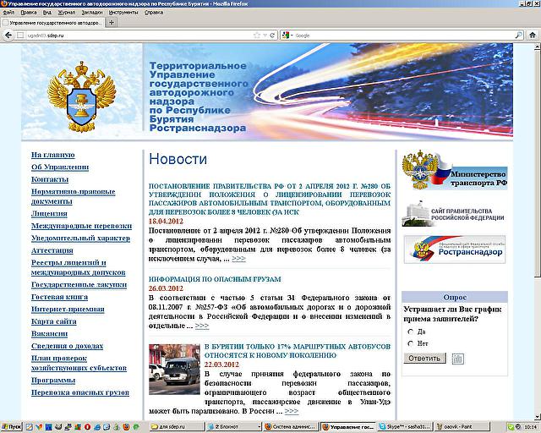
Task: Open the Закладки menu
Action: tap(92, 13)
